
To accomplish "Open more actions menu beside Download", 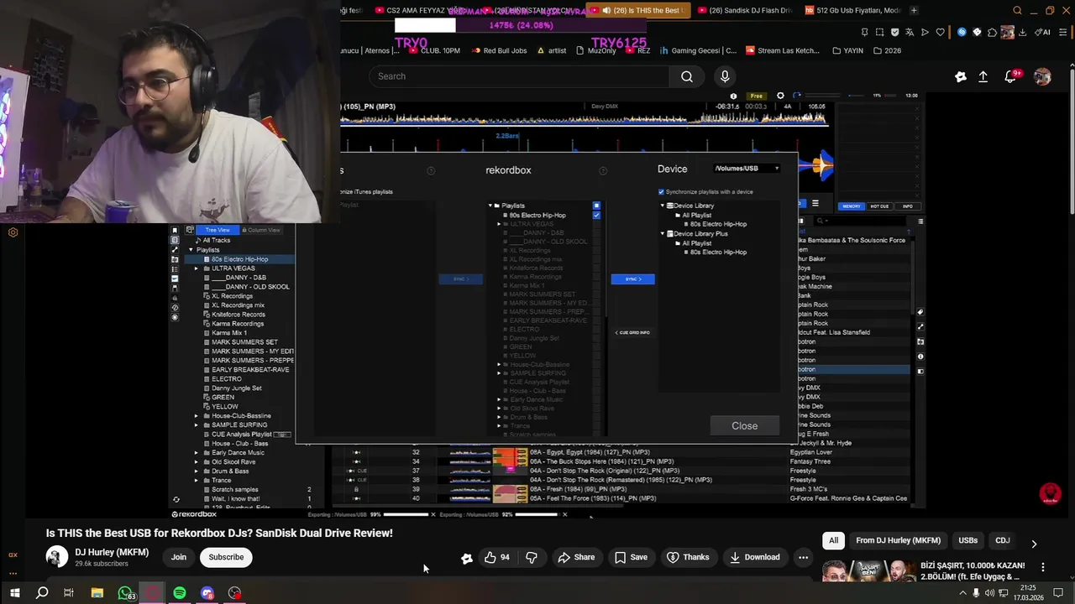I will [x=803, y=557].
